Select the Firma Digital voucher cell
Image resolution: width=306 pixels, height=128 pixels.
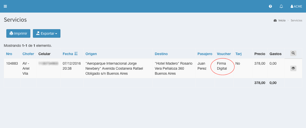pyautogui.click(x=222, y=66)
